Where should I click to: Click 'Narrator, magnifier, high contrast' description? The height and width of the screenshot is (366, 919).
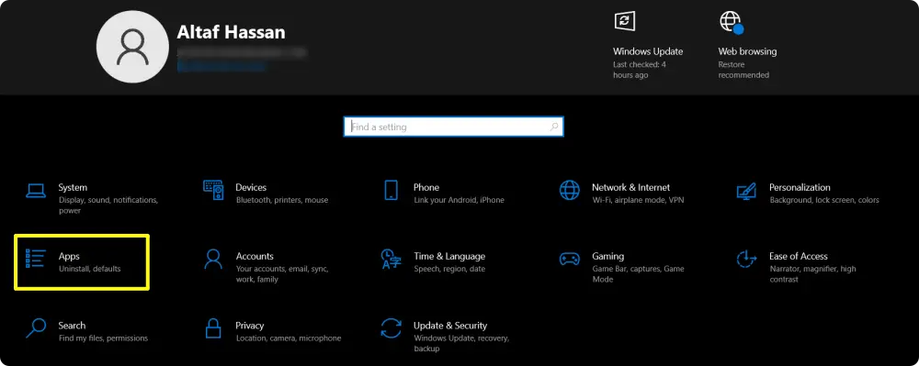[812, 274]
